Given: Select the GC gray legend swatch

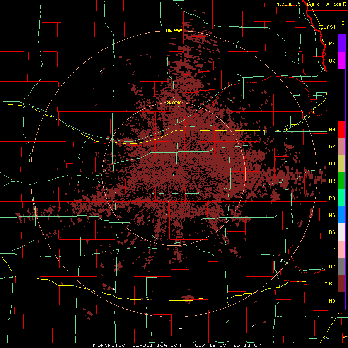Looking at the screenshot, I should pyautogui.click(x=341, y=266).
